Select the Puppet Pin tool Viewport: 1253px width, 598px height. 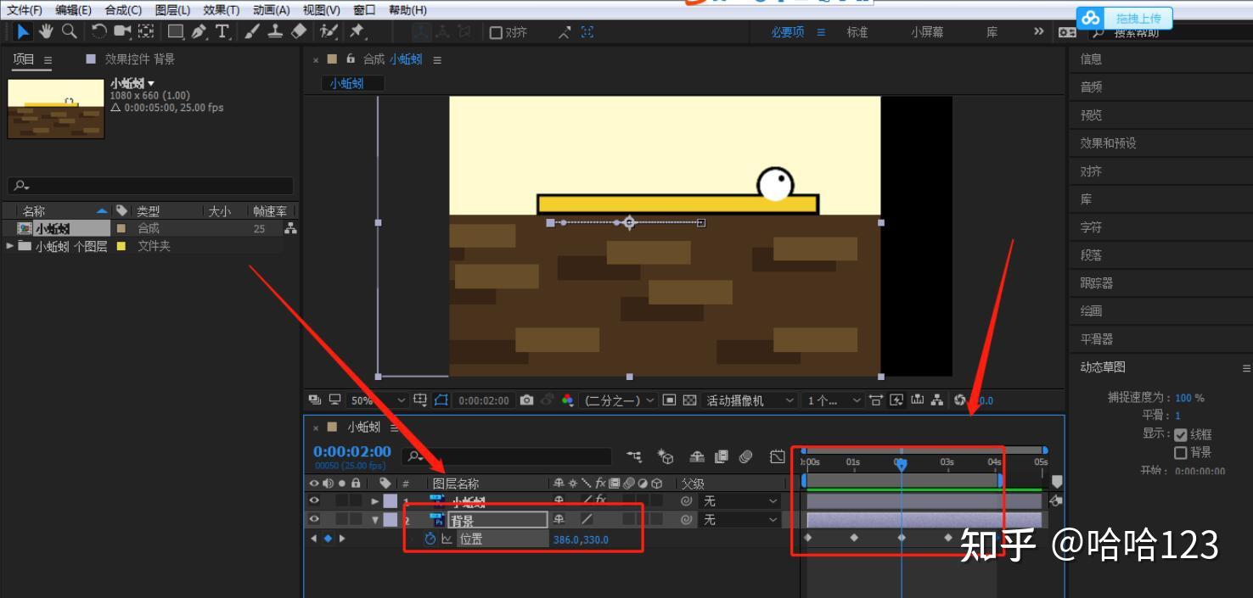[357, 31]
